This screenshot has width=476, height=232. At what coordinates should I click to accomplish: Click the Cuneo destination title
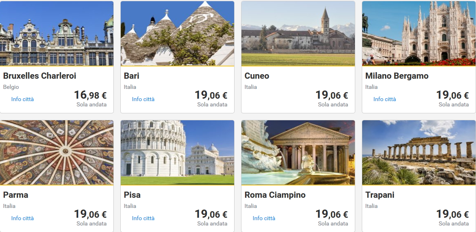click(257, 76)
